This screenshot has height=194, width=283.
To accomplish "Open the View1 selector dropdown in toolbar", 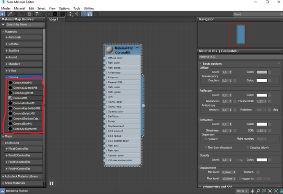I will pos(258,14).
